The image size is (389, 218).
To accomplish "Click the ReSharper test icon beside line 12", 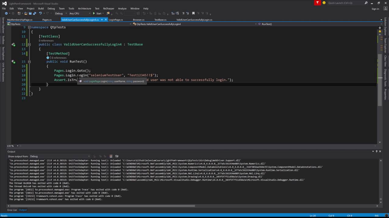I will pos(13,45).
